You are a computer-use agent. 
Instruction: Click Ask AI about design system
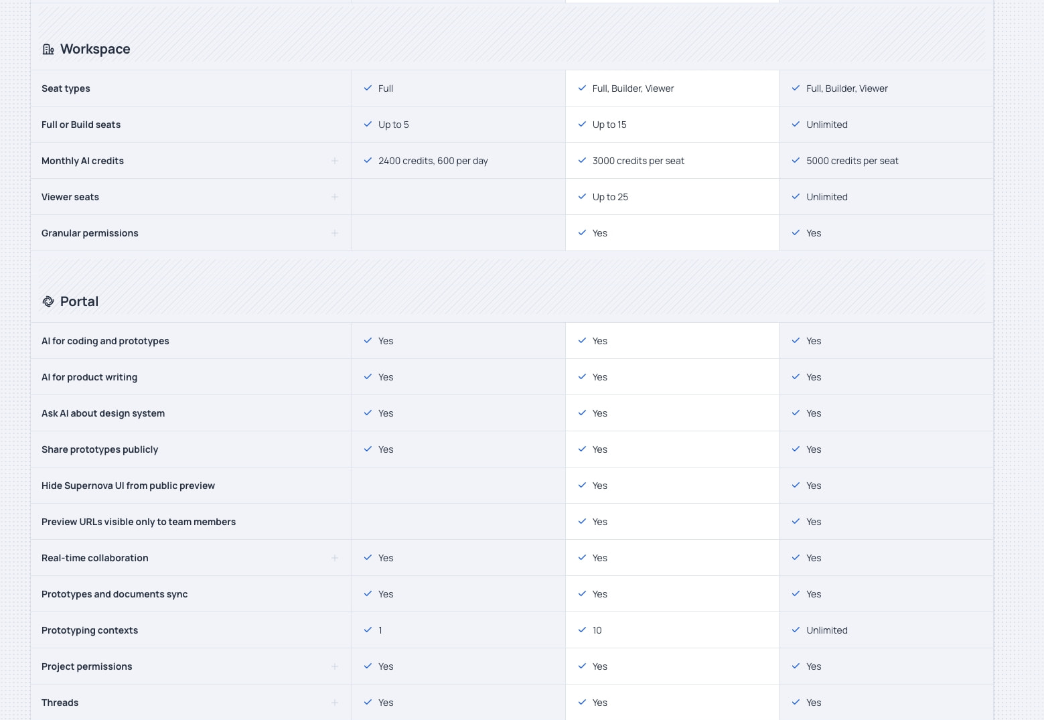click(x=103, y=413)
